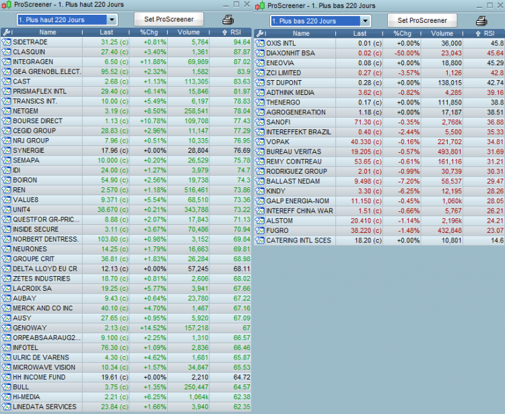This screenshot has width=505, height=414.
Task: Open the Plus haut 220 Jours screener dropdown
Action: (67, 20)
